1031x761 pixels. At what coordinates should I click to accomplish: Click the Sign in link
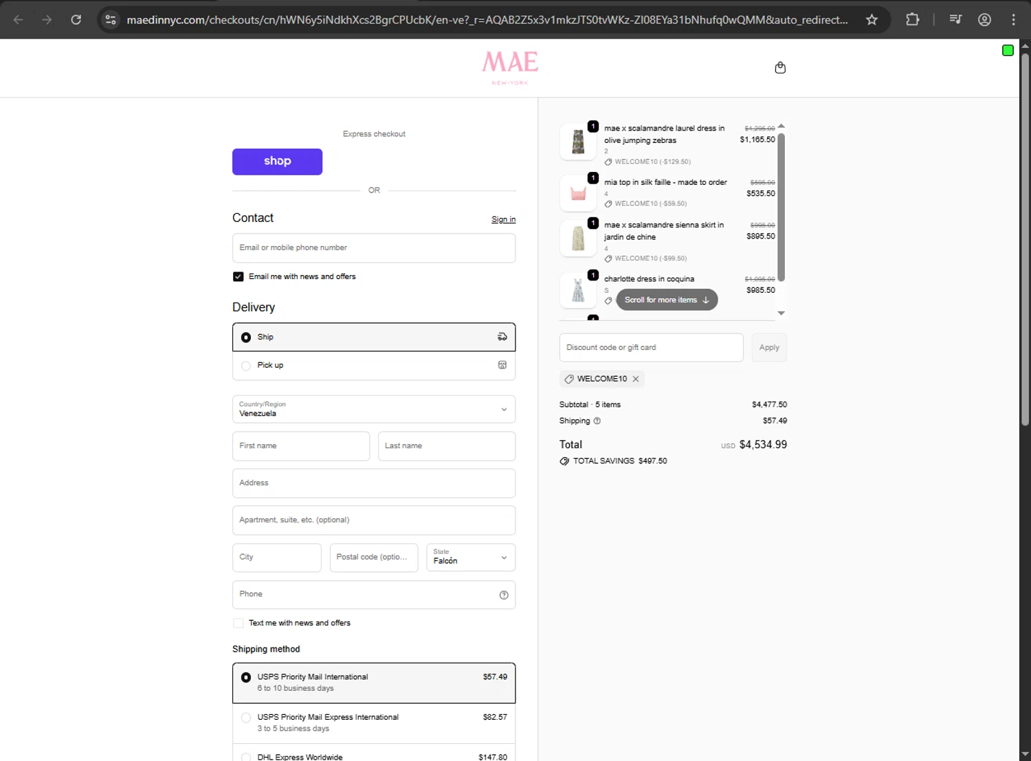[503, 219]
